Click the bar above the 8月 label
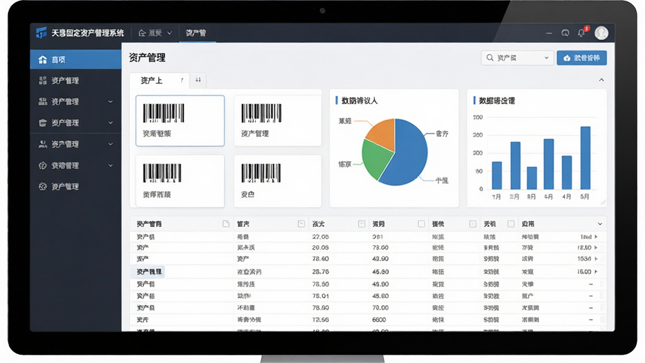The image size is (645, 363). pyautogui.click(x=532, y=178)
